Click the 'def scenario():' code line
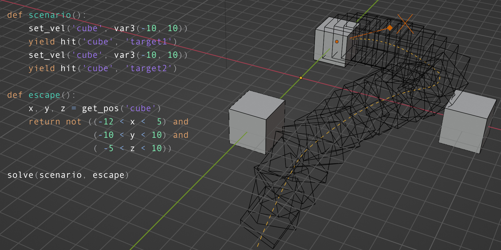501x250 pixels. (x=47, y=15)
